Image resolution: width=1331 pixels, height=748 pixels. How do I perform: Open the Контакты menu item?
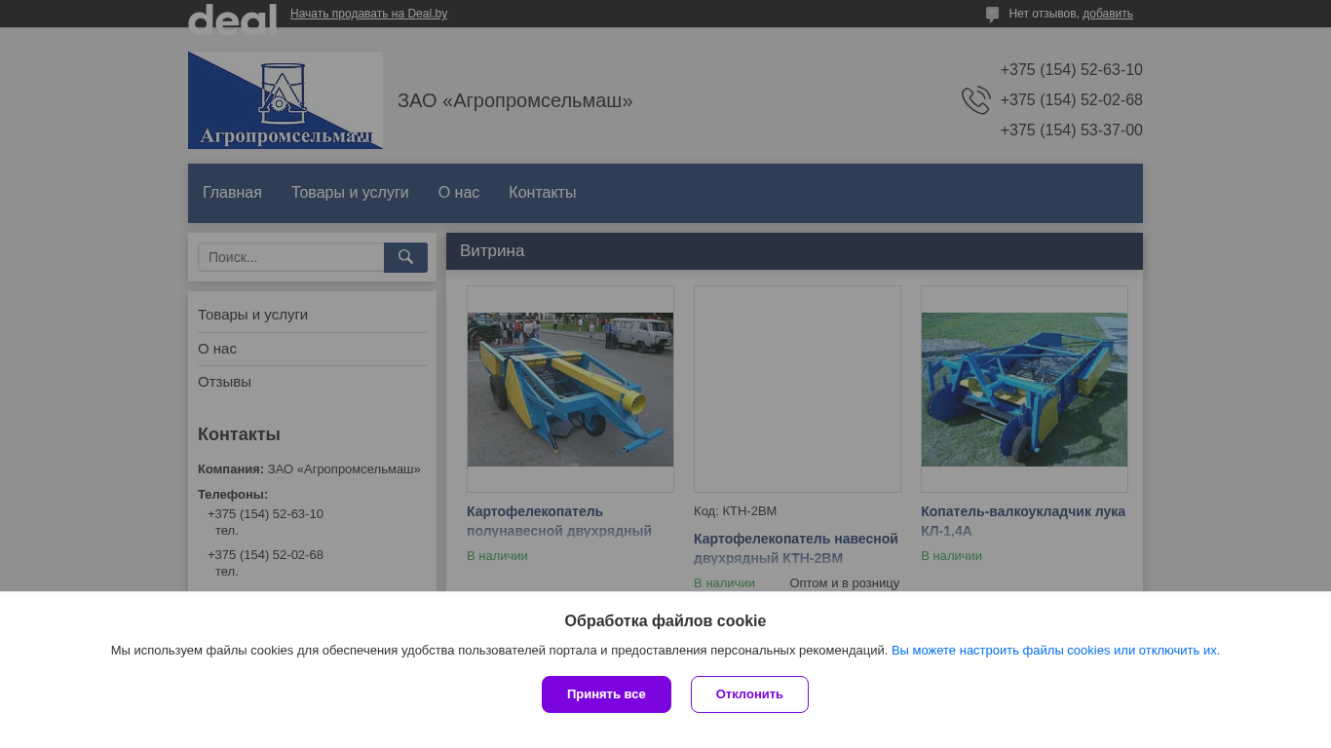(x=542, y=193)
